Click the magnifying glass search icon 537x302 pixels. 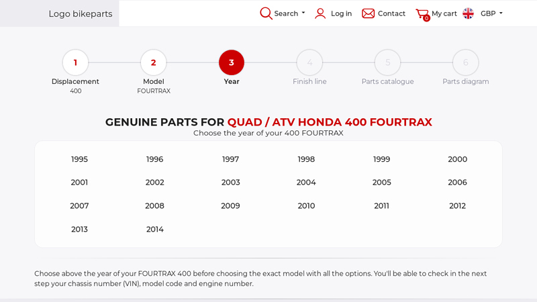pyautogui.click(x=266, y=13)
